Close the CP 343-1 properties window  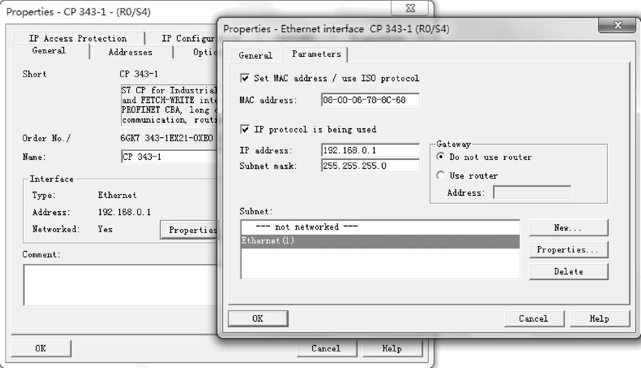point(410,8)
